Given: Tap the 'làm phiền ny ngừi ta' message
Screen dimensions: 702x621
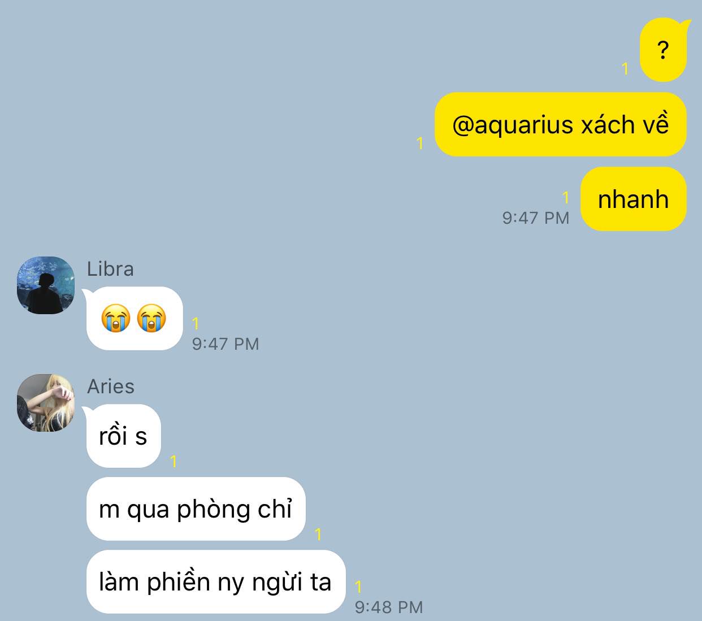Looking at the screenshot, I should 215,582.
